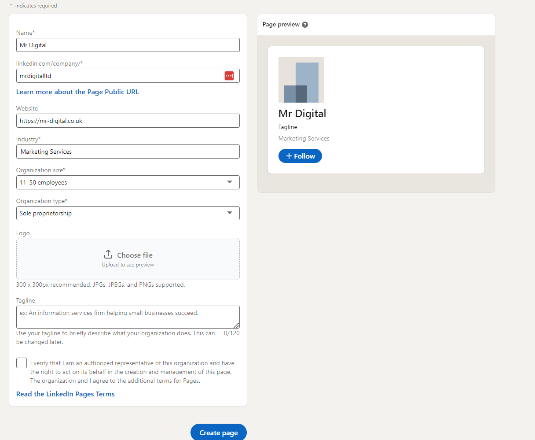Screen dimensions: 535x440
Task: Click inside the Tagline text area
Action: click(x=128, y=317)
